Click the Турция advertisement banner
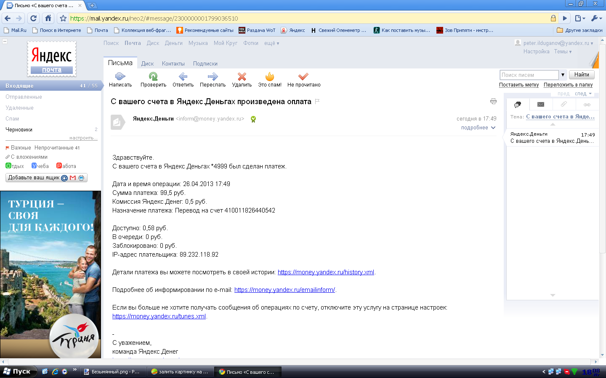The width and height of the screenshot is (606, 378). (50, 275)
